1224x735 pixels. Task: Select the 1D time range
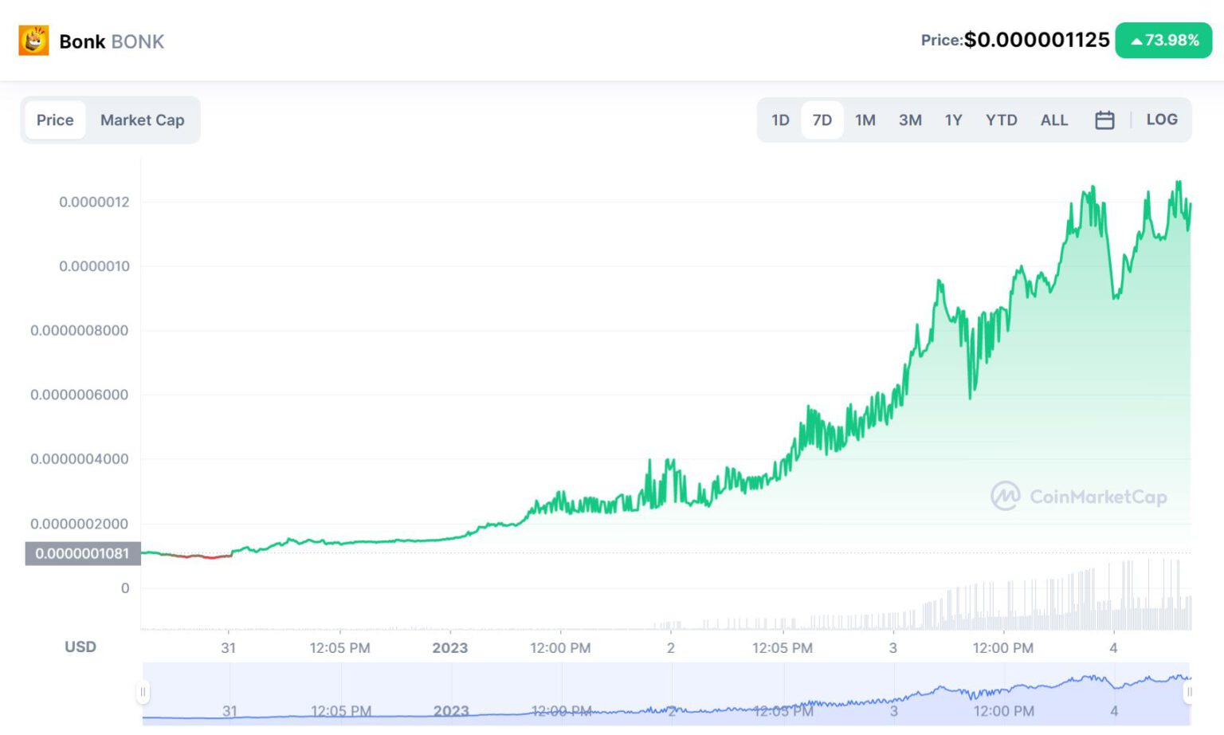(x=780, y=120)
